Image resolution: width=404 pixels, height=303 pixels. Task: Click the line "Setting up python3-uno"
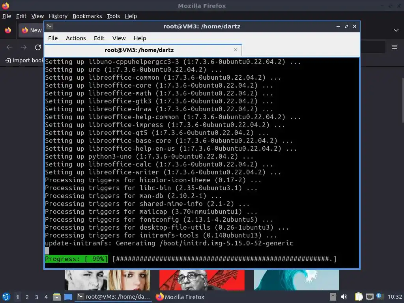point(149,156)
